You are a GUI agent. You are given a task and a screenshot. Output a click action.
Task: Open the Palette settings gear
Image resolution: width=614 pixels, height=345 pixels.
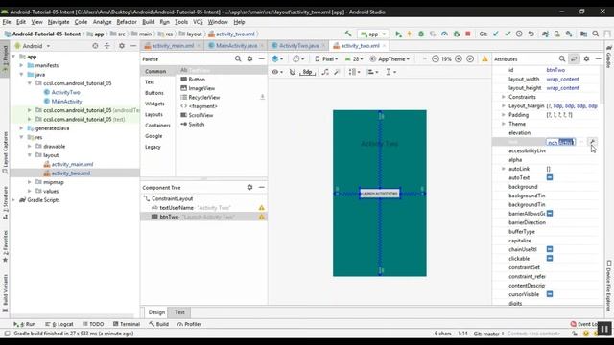tap(249, 59)
